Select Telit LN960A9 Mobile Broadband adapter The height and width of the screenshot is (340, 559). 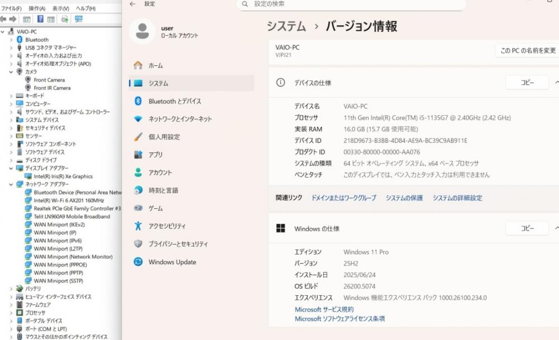coord(72,217)
